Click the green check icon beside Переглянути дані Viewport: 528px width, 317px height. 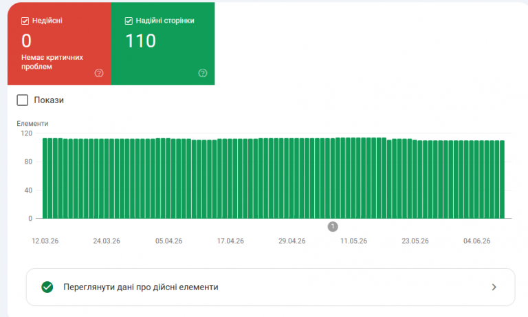47,287
